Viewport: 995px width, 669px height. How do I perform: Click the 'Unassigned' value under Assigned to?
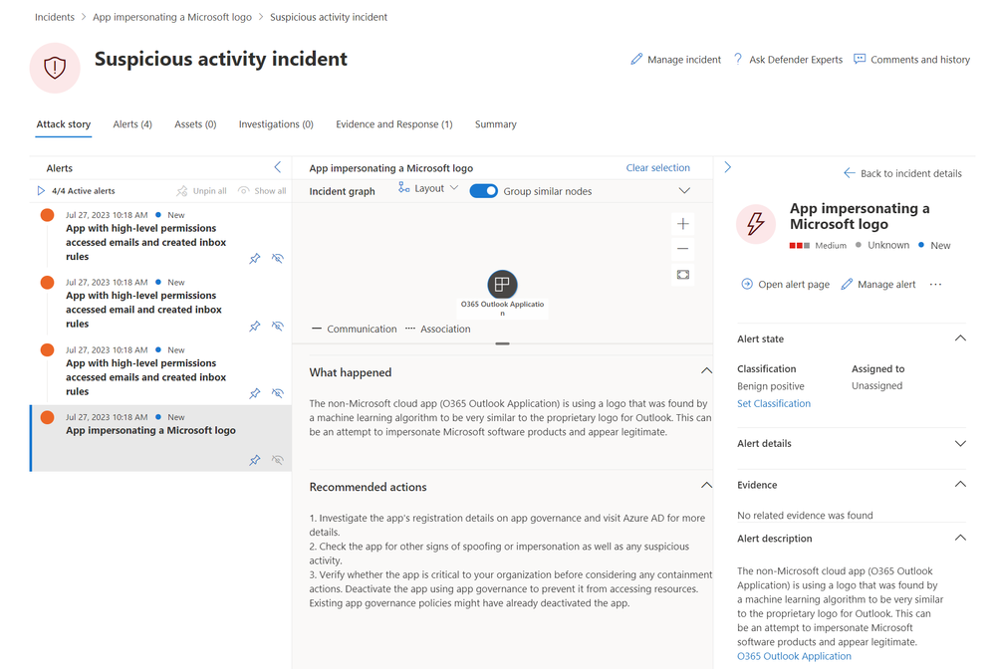876,385
